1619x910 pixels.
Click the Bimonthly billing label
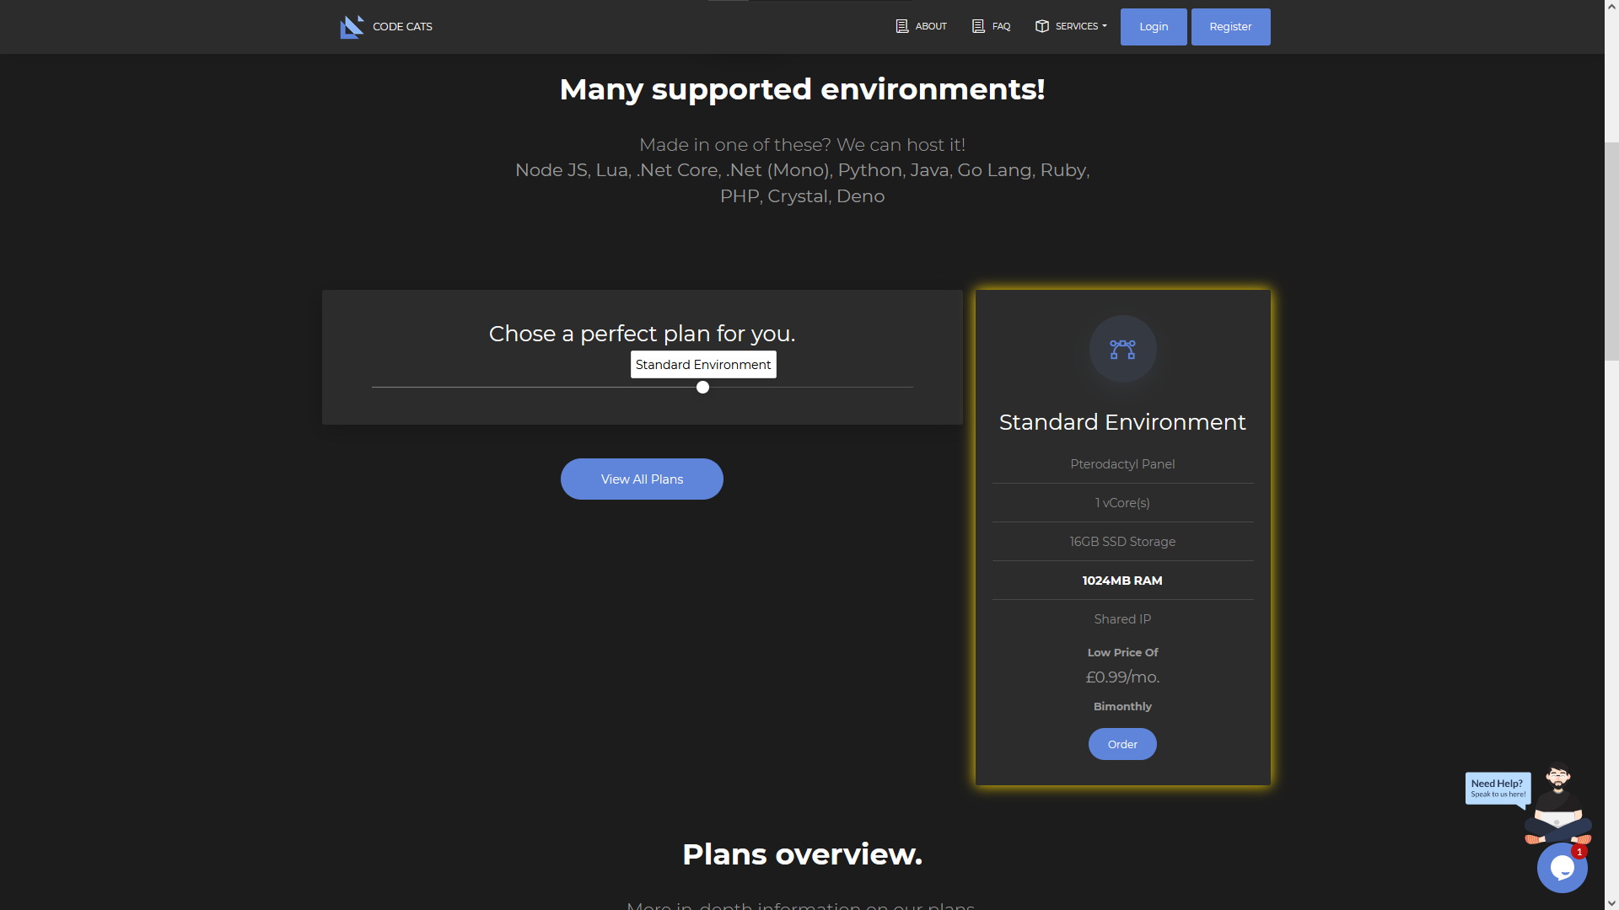click(1122, 706)
